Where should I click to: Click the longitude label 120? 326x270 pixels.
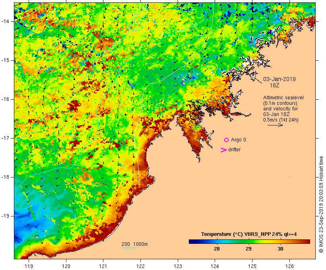coord(66,266)
